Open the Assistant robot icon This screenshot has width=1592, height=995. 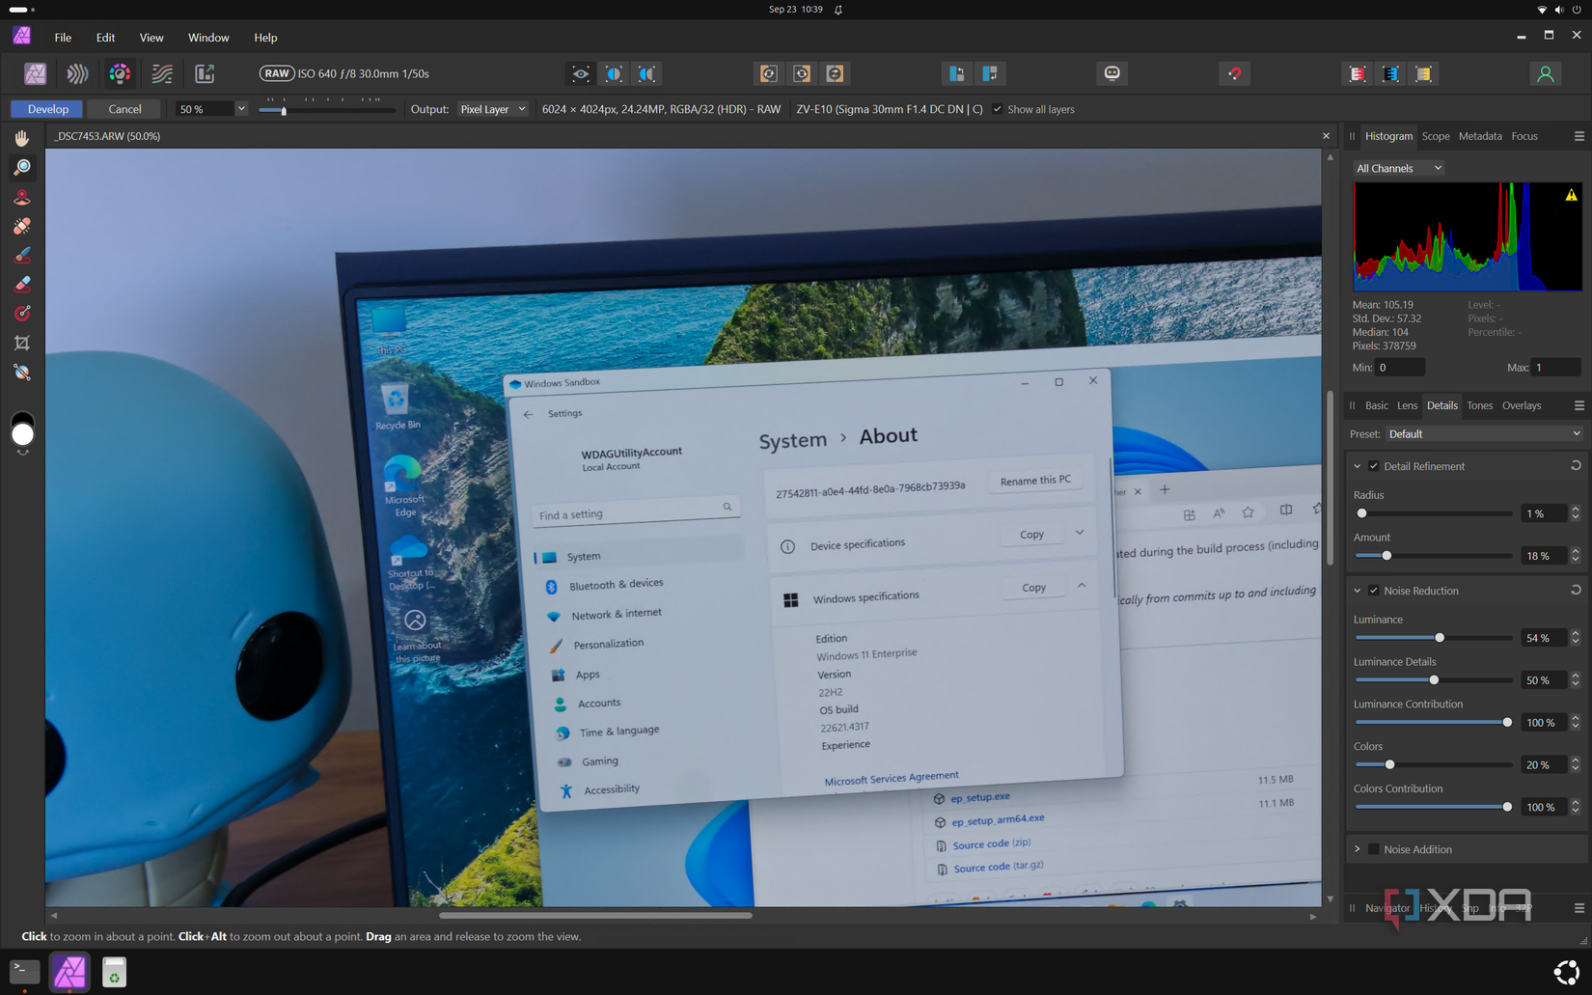pyautogui.click(x=1112, y=73)
